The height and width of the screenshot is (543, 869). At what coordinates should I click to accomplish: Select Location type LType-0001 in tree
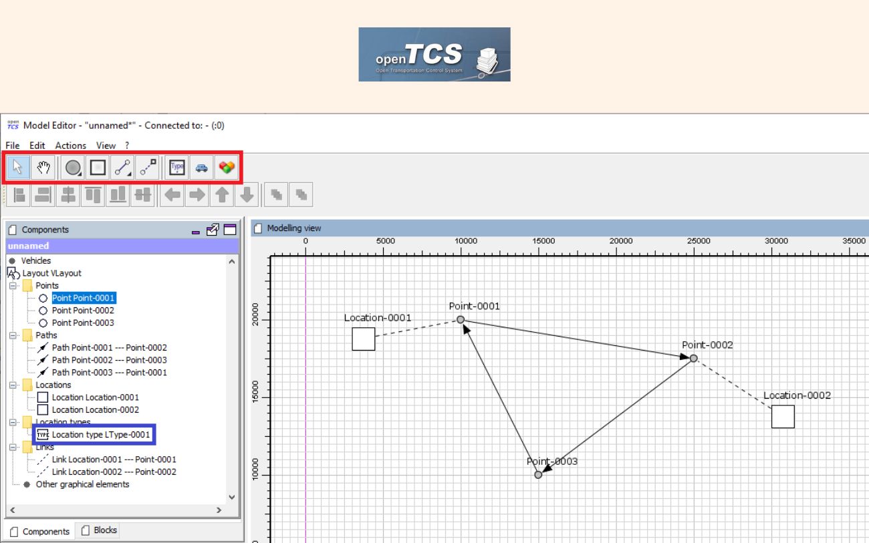click(x=100, y=435)
